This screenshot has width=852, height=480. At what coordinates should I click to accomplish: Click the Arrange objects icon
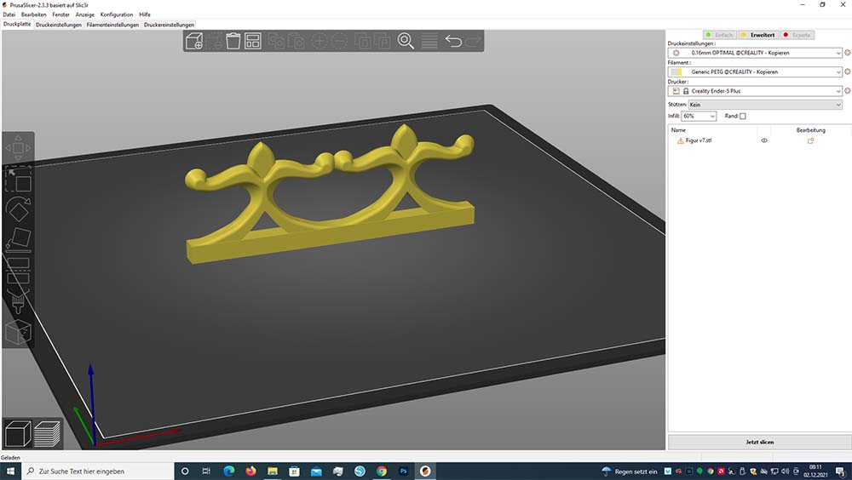tap(253, 41)
